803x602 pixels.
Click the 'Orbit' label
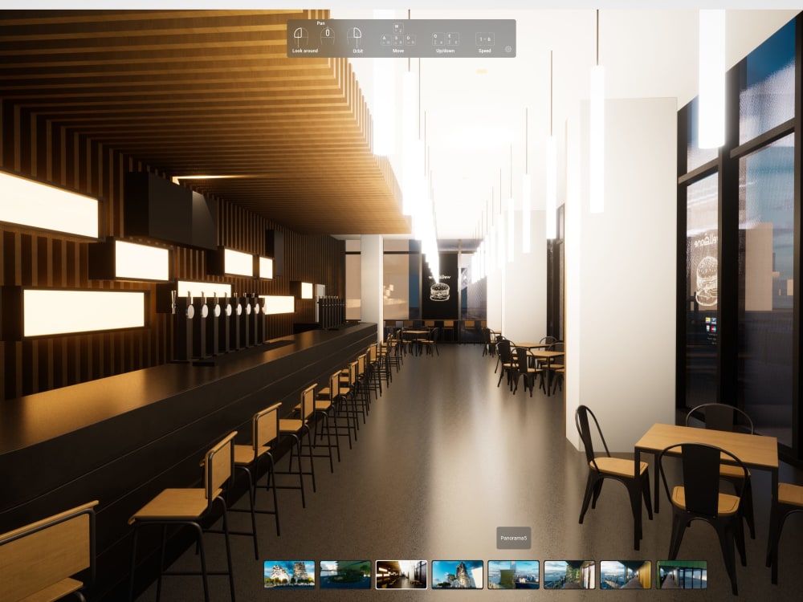tap(358, 51)
